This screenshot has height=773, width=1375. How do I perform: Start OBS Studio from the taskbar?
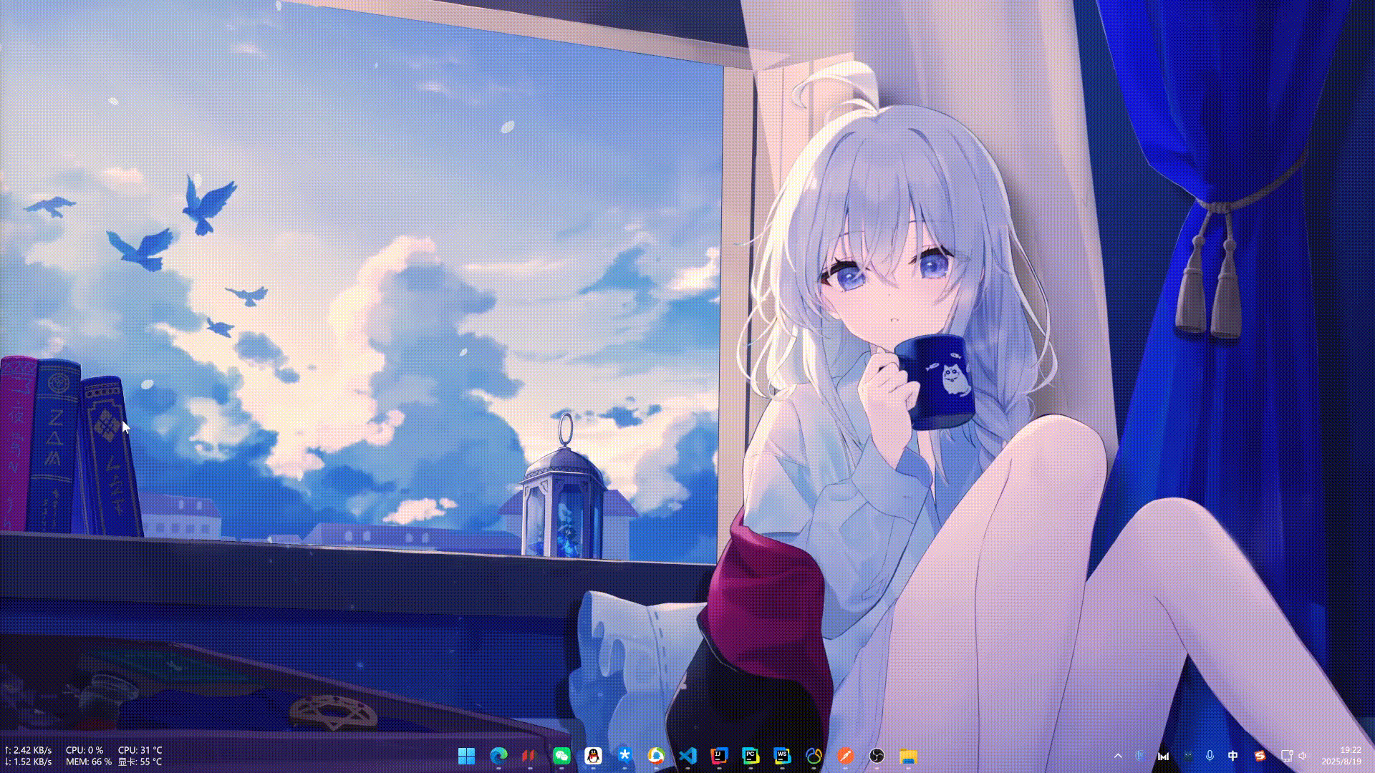pyautogui.click(x=876, y=756)
